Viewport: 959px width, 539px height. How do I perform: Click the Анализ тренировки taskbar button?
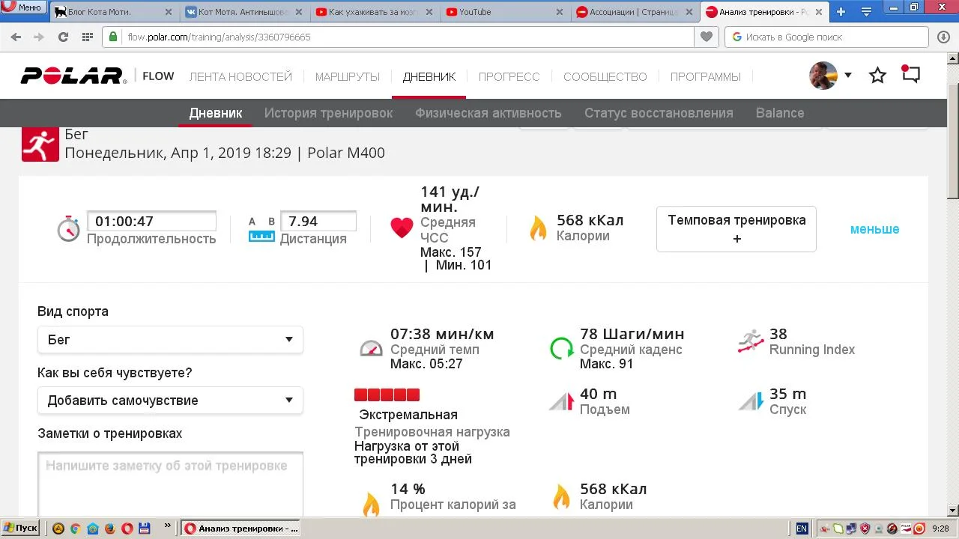coord(240,528)
